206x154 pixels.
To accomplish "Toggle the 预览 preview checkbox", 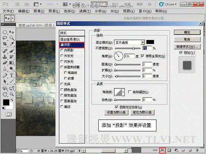I will point(181,53).
